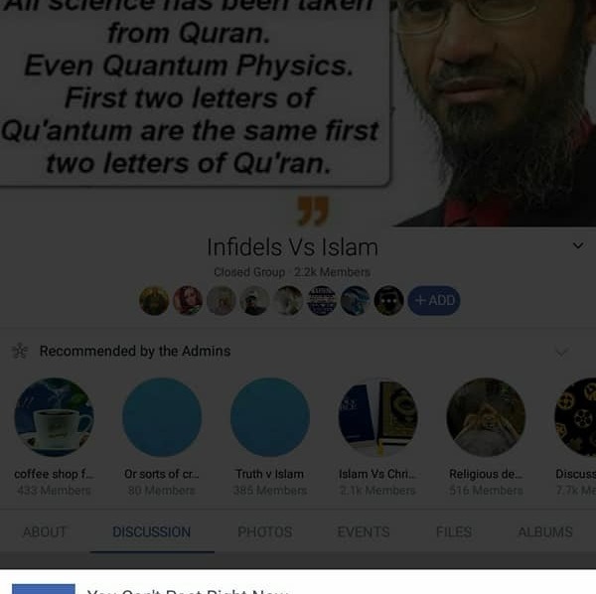The height and width of the screenshot is (594, 596).
Task: Open the Islam Vs Chri... group thumbnail
Action: coord(377,417)
